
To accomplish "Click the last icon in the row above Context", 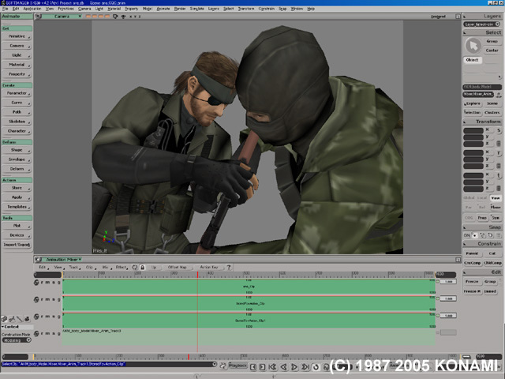I will point(27,319).
